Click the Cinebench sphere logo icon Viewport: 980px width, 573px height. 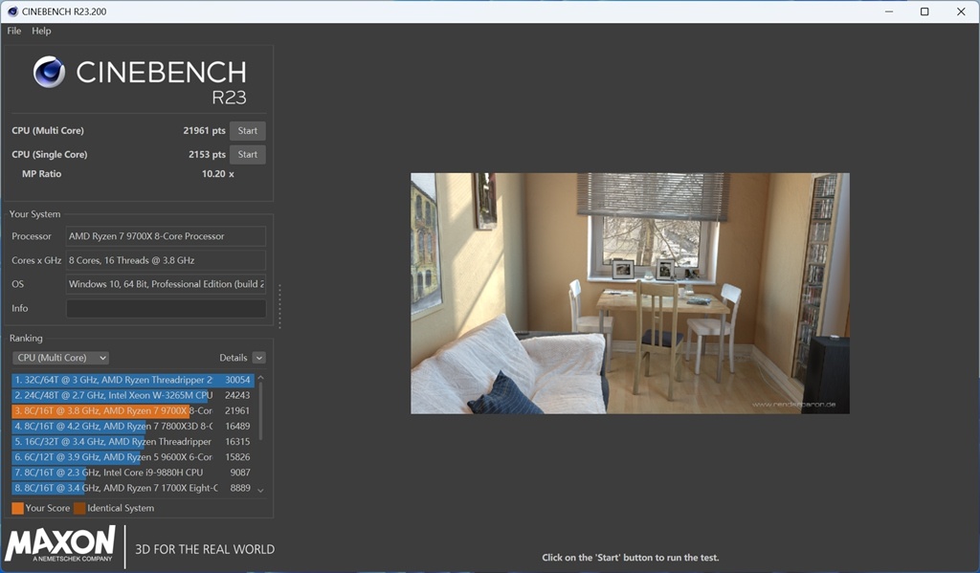[x=49, y=72]
